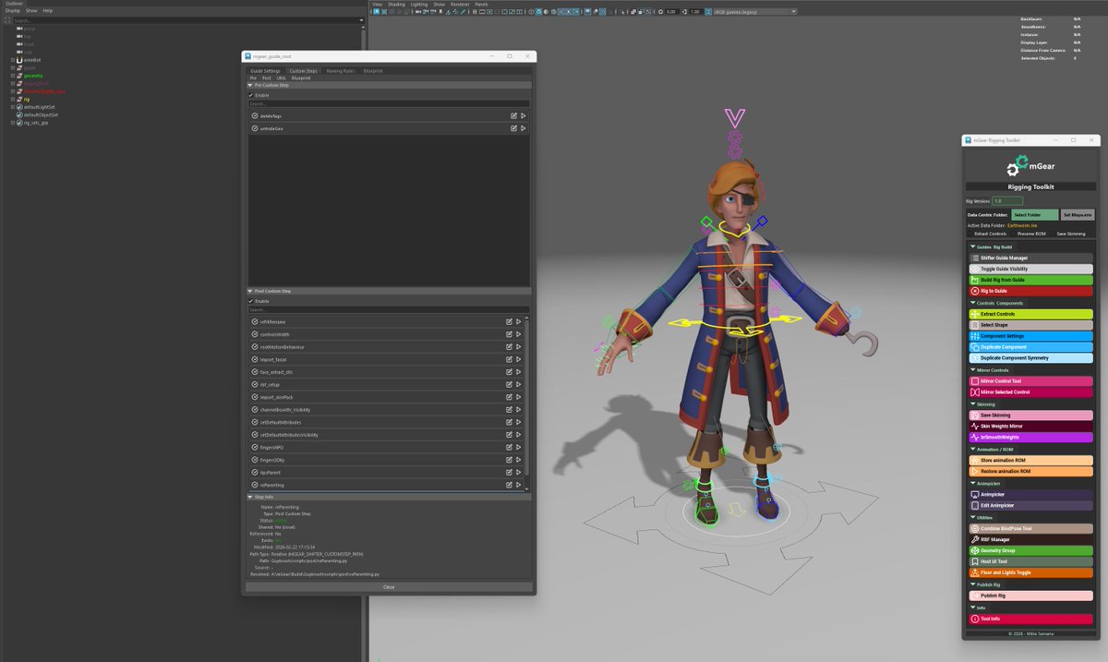Disable the Pre Custom Step Enable checkbox
Image resolution: width=1108 pixels, height=662 pixels.
point(250,95)
